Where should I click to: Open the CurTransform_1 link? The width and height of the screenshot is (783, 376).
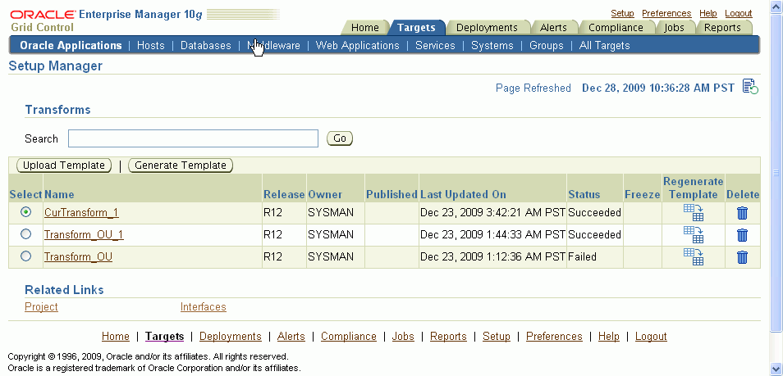(81, 212)
